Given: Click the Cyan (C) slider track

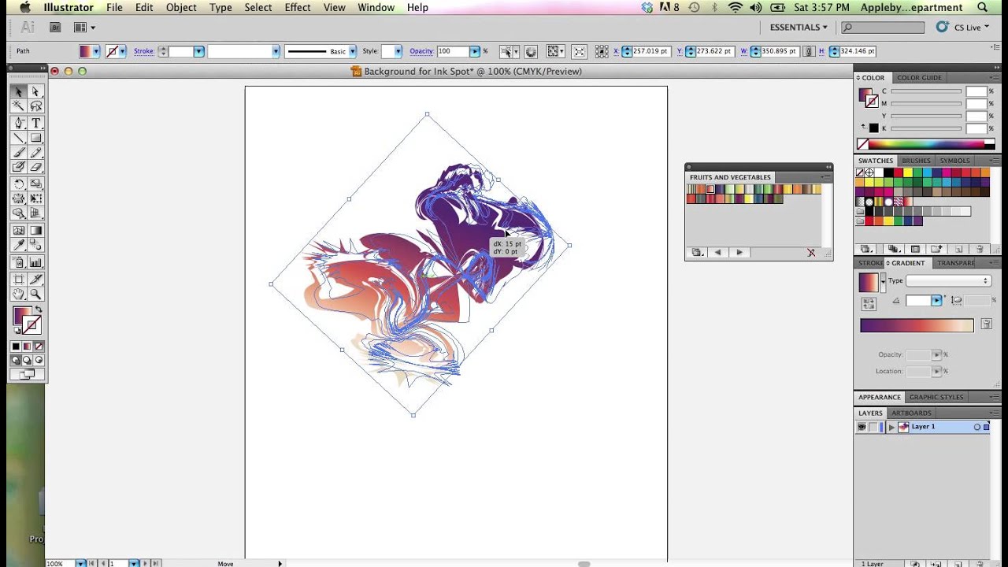Looking at the screenshot, I should click(x=926, y=91).
